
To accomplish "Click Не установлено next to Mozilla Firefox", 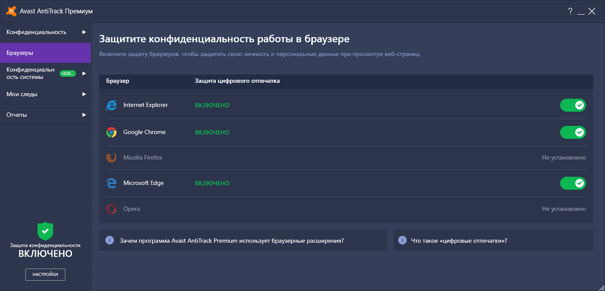I will 564,158.
